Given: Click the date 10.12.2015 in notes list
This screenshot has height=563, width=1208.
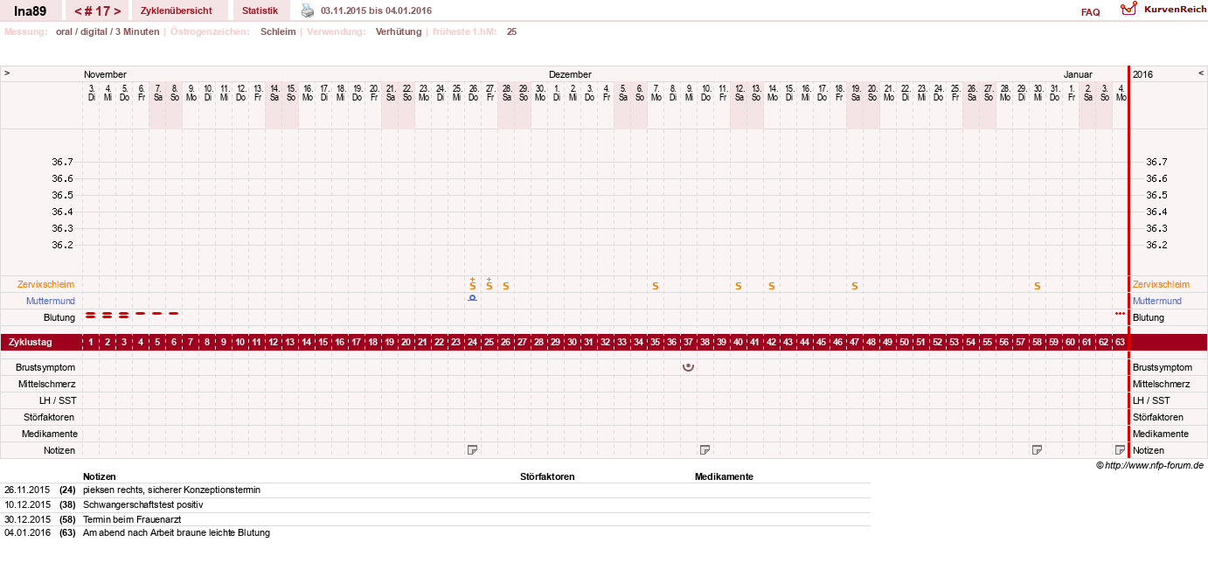Looking at the screenshot, I should (x=27, y=504).
